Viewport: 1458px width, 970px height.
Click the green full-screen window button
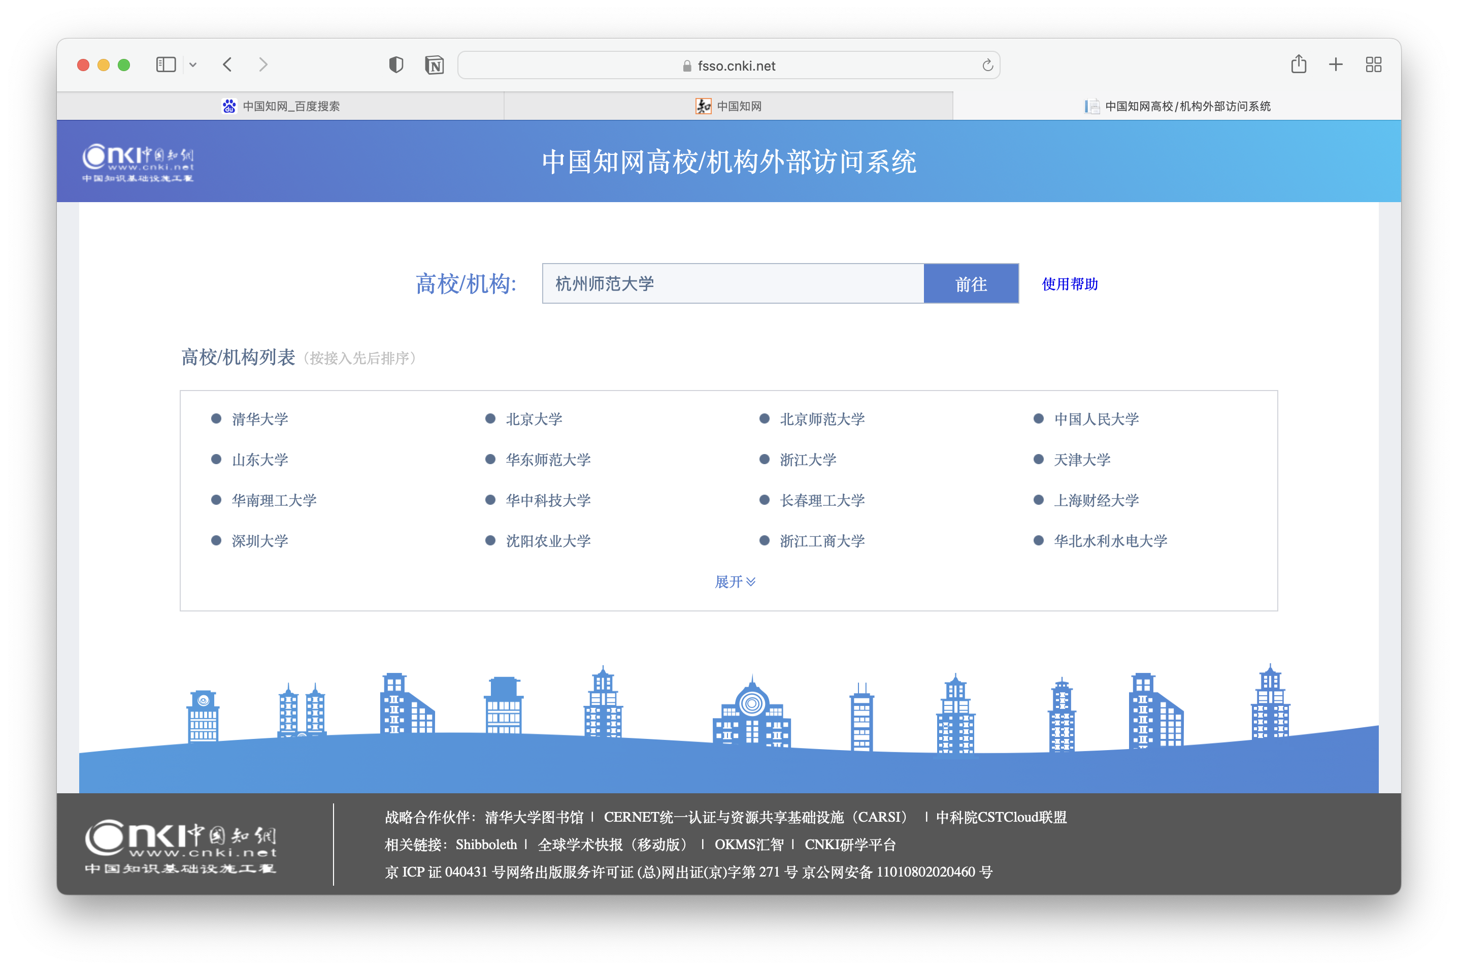pyautogui.click(x=124, y=65)
